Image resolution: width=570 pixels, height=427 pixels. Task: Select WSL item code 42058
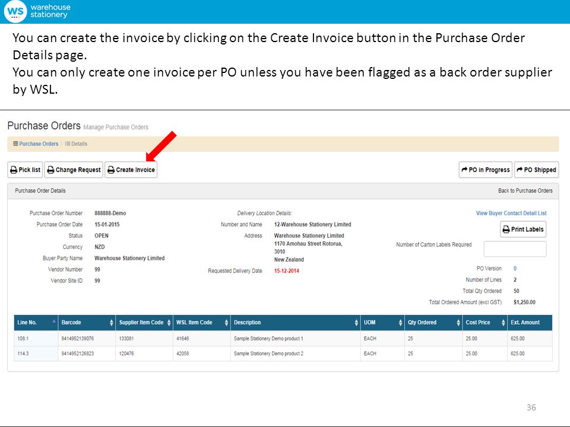(x=182, y=353)
